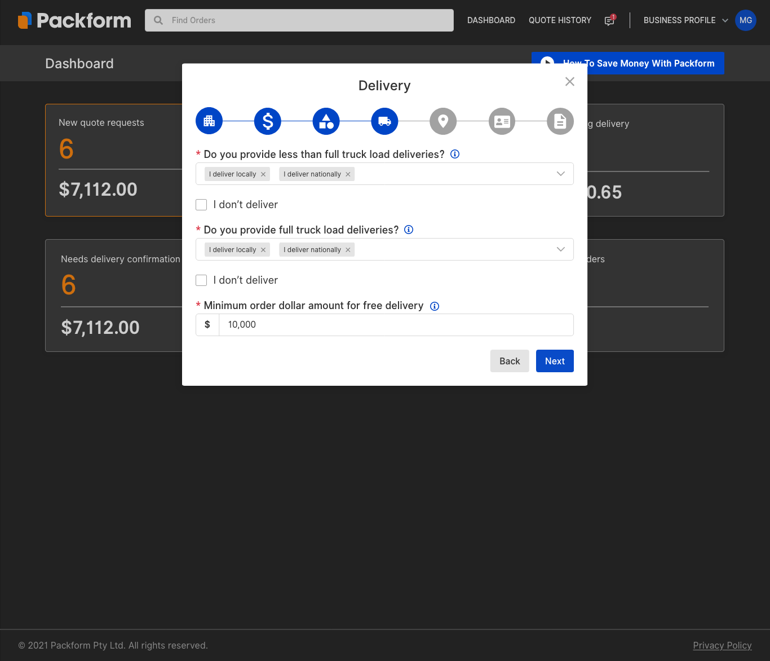Image resolution: width=770 pixels, height=661 pixels.
Task: Jump to the location pin step icon
Action: pyautogui.click(x=443, y=121)
